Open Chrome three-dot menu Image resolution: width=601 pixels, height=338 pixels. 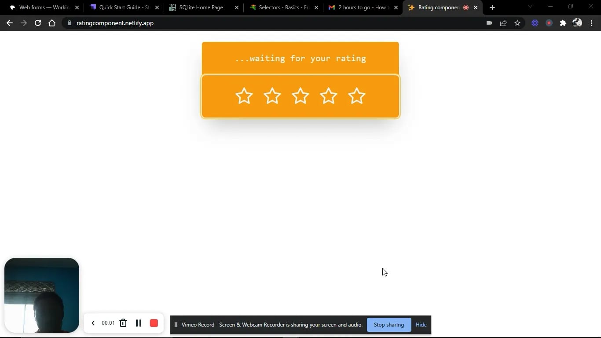click(x=592, y=23)
